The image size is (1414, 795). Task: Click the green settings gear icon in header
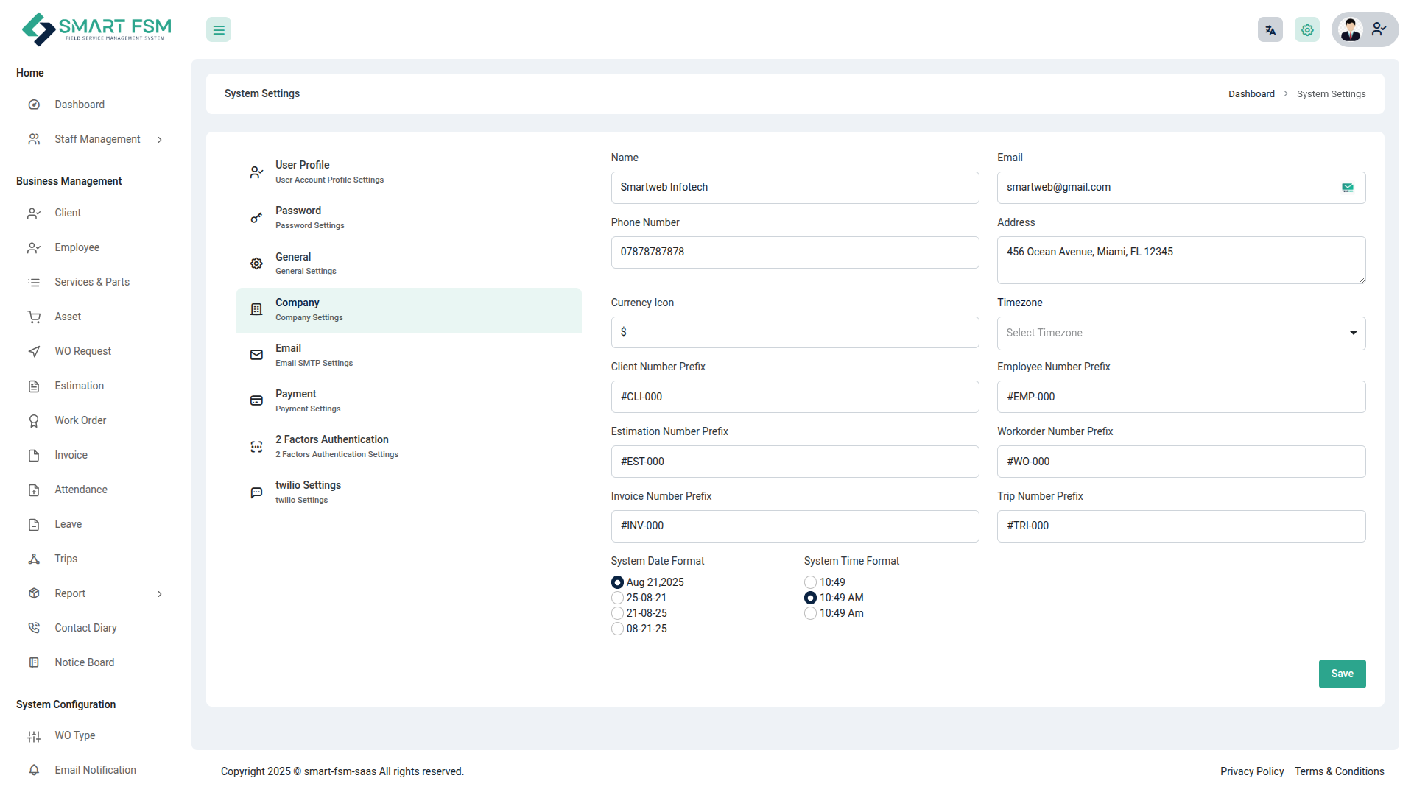1306,30
